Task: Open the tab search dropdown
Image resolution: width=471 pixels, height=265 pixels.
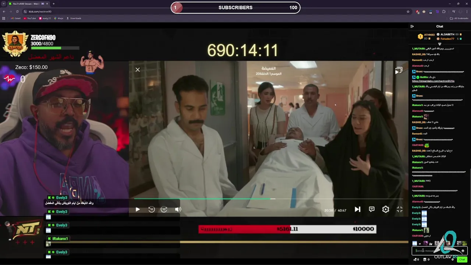Action: point(4,4)
